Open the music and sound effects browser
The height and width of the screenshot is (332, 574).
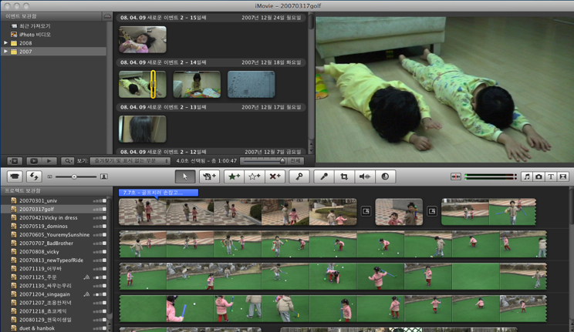(x=526, y=176)
